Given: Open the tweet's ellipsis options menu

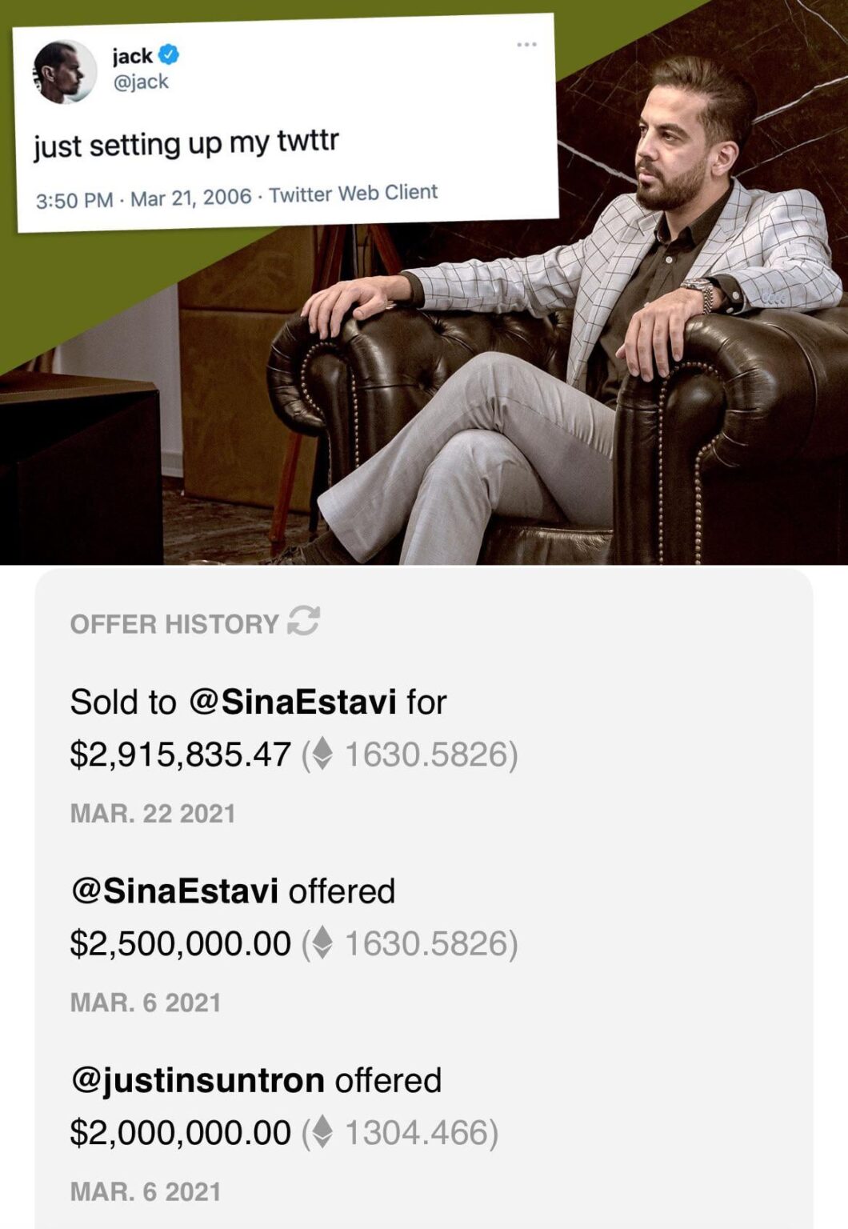Looking at the screenshot, I should pyautogui.click(x=526, y=43).
